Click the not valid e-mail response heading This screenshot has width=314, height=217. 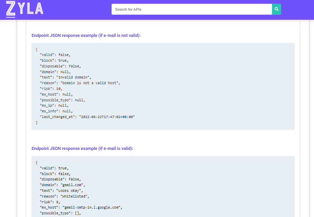coord(86,36)
